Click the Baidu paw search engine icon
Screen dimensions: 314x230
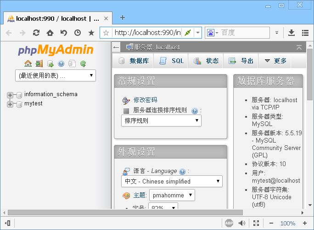point(211,33)
